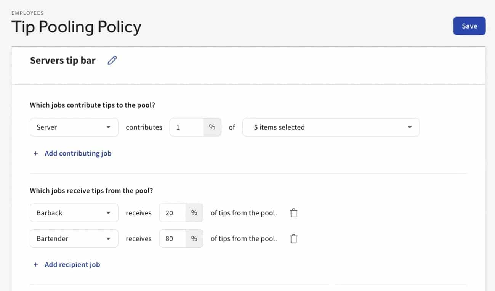This screenshot has height=291, width=495.
Task: Click the percent symbol beside Bartender's 80
Action: (194, 238)
